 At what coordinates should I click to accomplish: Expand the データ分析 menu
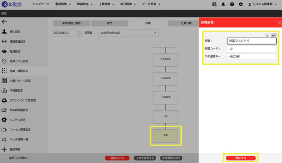tap(151, 4)
